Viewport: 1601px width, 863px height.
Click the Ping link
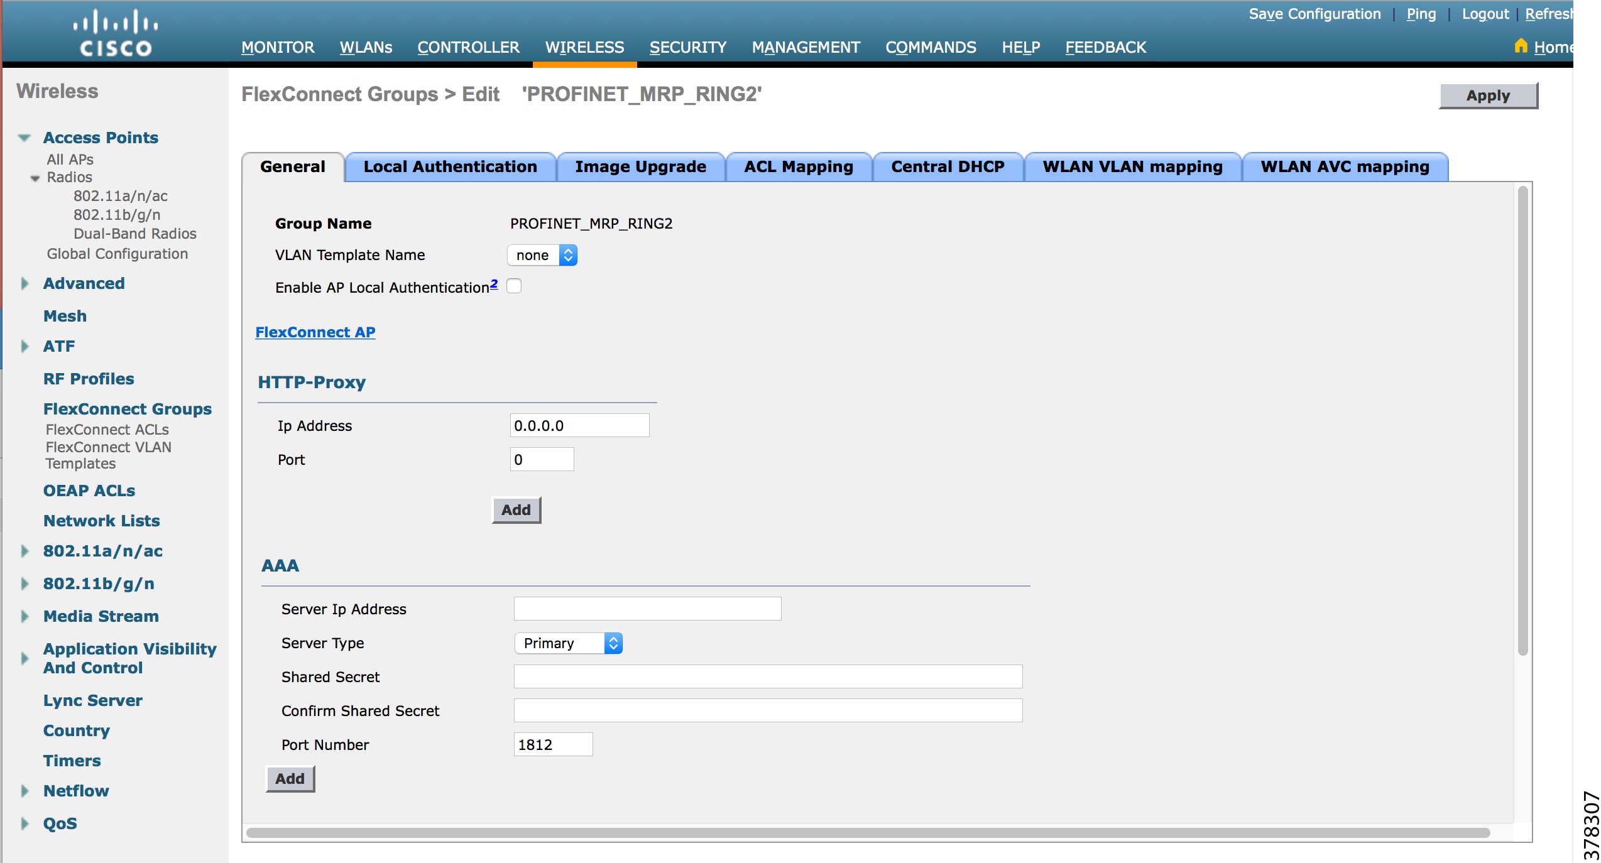pos(1421,14)
